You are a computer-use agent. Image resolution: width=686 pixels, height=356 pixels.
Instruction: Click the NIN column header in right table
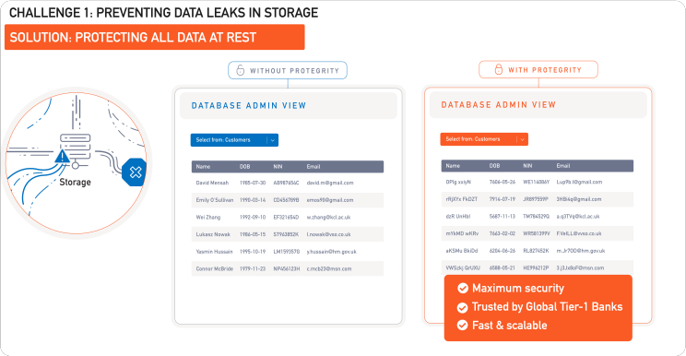click(x=527, y=166)
